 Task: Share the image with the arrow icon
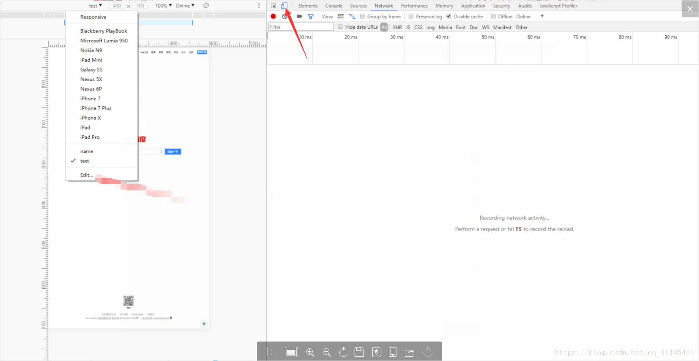point(409,352)
